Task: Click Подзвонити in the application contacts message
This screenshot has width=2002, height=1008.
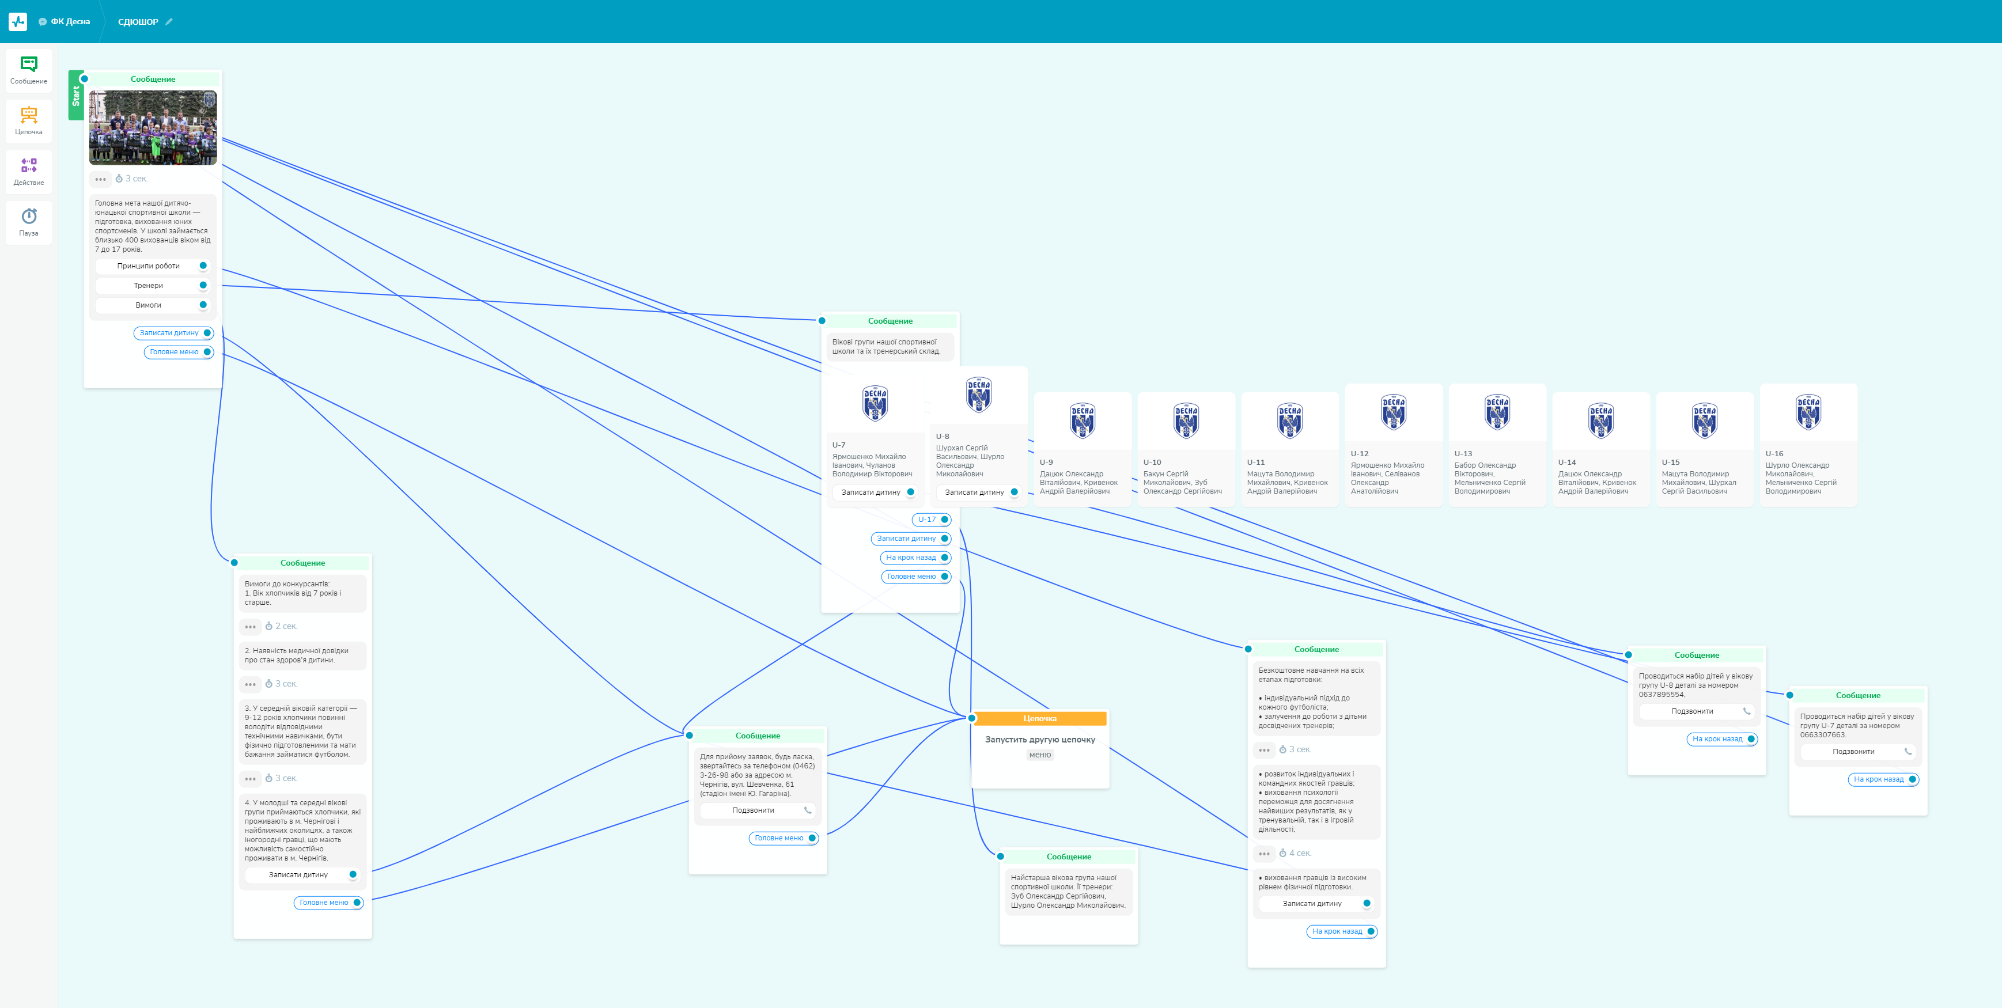Action: [758, 810]
